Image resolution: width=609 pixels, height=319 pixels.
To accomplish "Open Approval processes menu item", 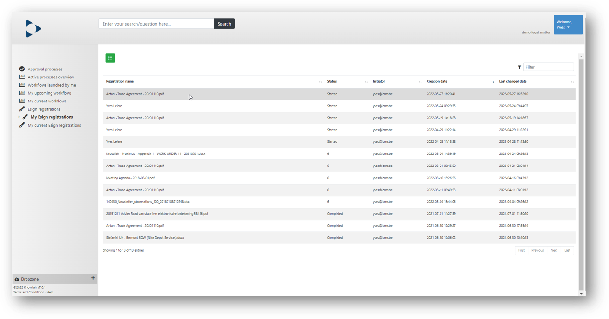I will pyautogui.click(x=45, y=69).
